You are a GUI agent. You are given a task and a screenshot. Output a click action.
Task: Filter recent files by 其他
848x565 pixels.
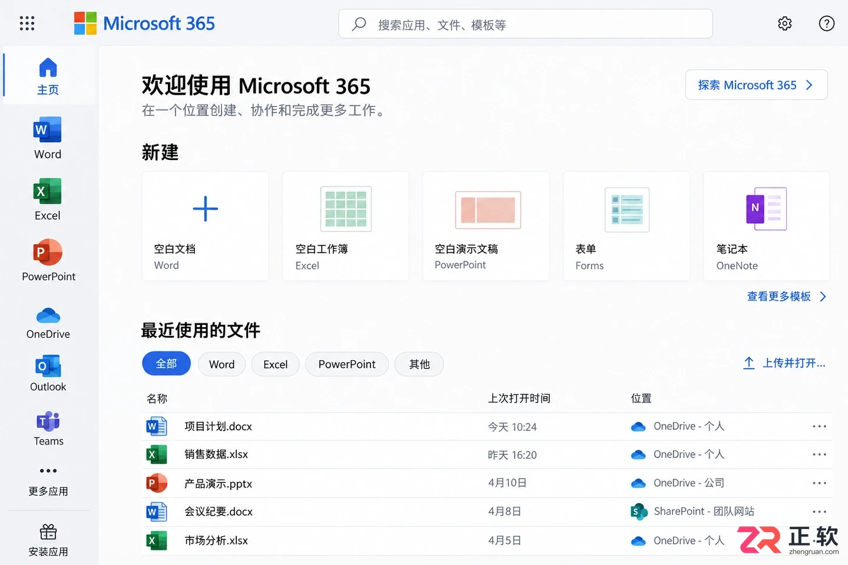pyautogui.click(x=419, y=364)
